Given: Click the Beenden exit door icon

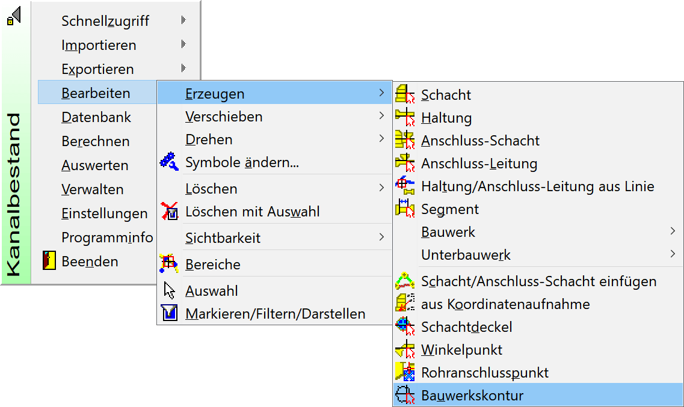Looking at the screenshot, I should pos(49,262).
